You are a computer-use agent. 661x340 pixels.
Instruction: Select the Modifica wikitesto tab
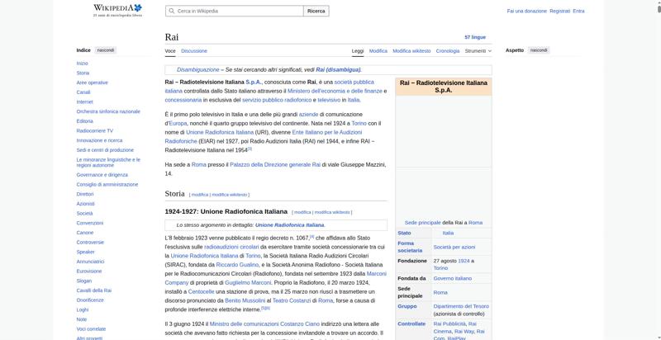pos(411,51)
